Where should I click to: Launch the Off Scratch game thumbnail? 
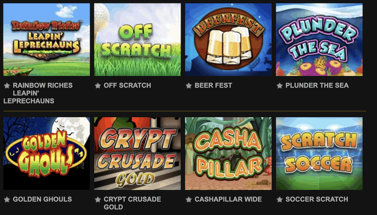pos(137,40)
